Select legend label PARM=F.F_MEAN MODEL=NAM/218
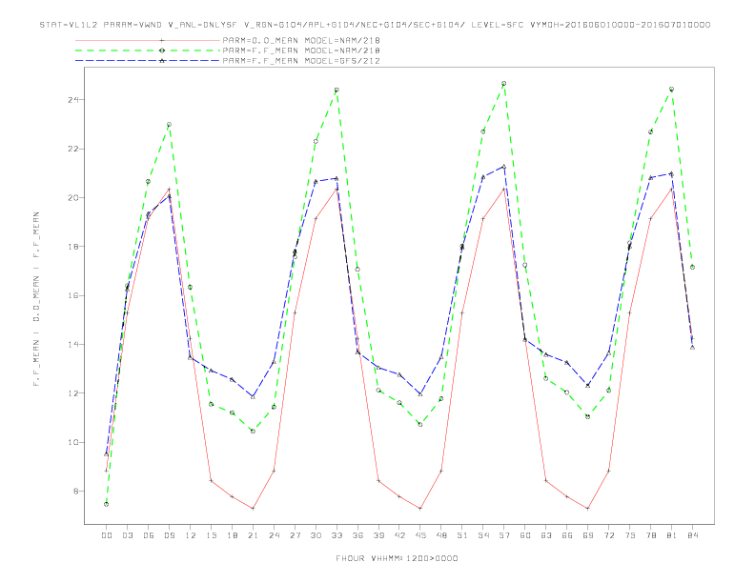Image resolution: width=755 pixels, height=583 pixels. point(301,50)
